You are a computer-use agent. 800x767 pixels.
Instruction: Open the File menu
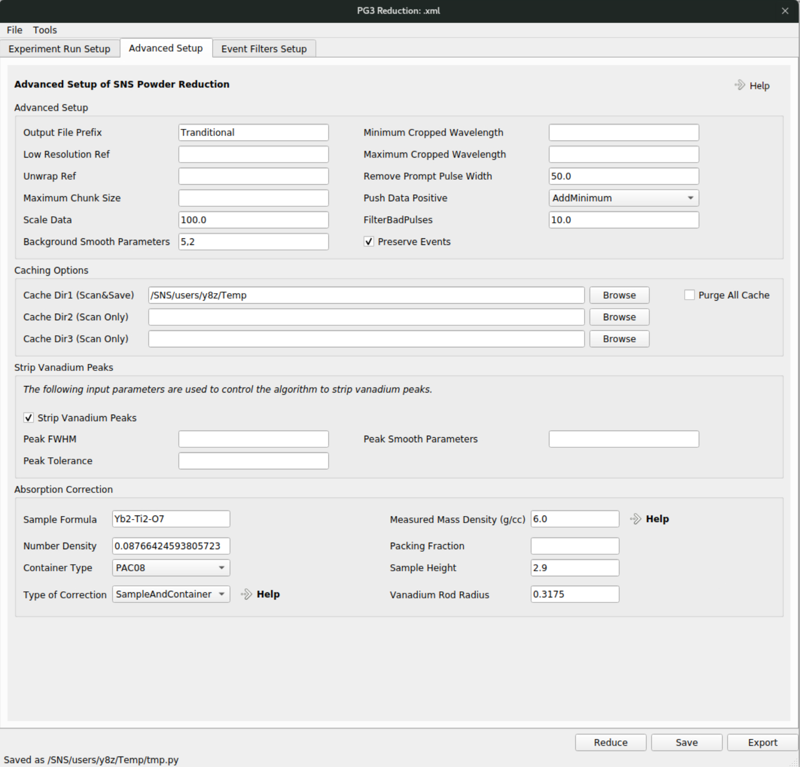[15, 30]
